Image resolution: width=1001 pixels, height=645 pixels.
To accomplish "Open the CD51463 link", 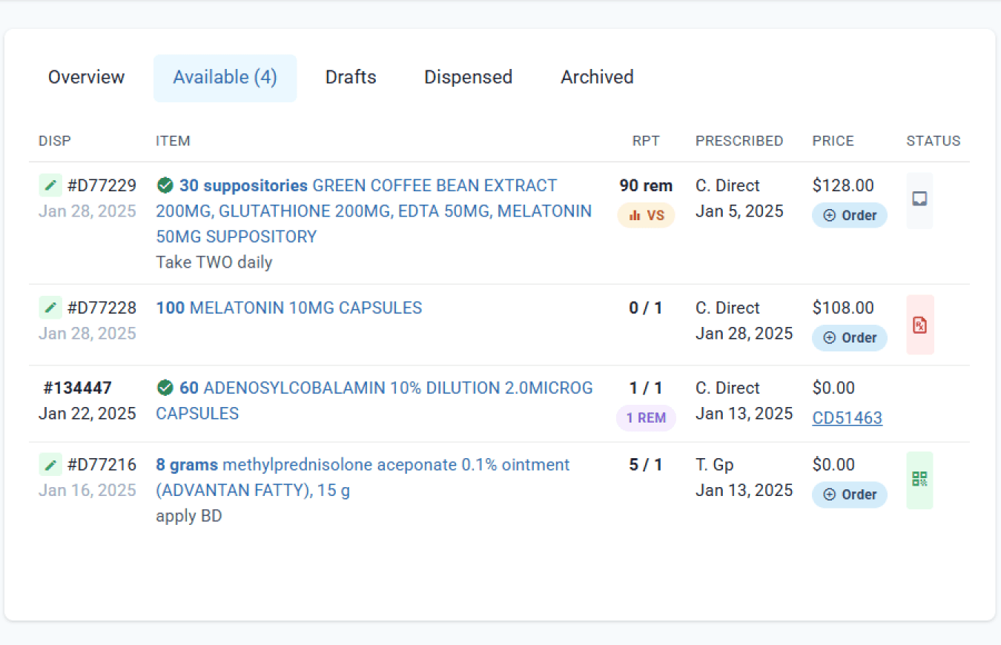I will tap(848, 417).
